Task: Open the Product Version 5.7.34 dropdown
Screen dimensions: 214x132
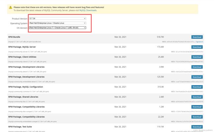Action: coord(58,18)
